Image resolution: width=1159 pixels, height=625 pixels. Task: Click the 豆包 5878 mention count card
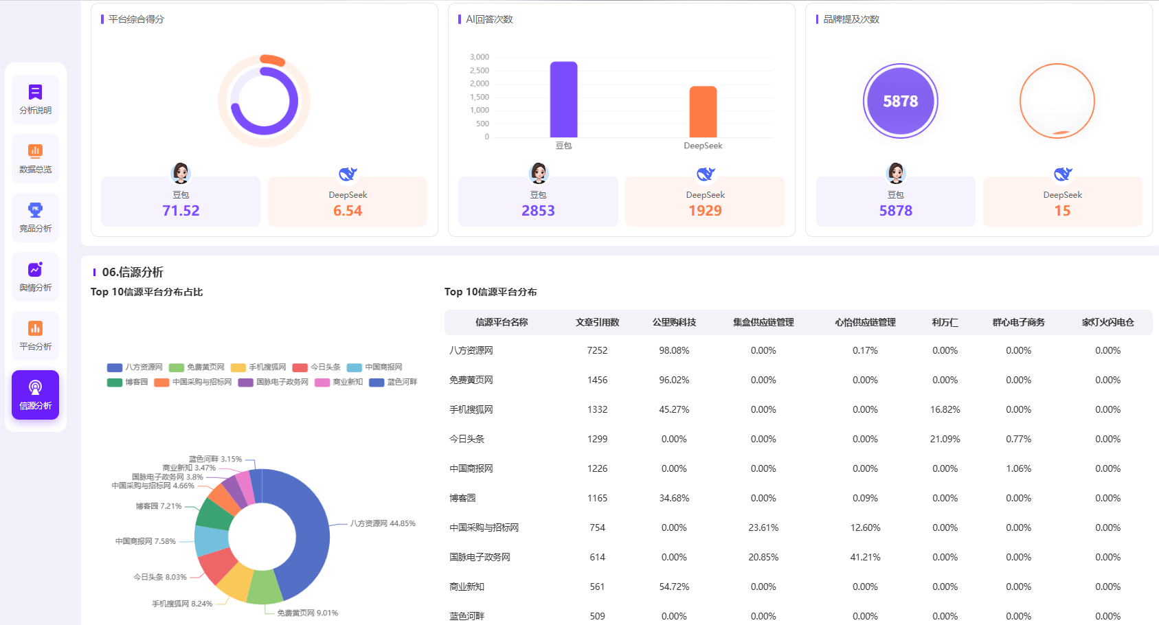click(x=896, y=202)
